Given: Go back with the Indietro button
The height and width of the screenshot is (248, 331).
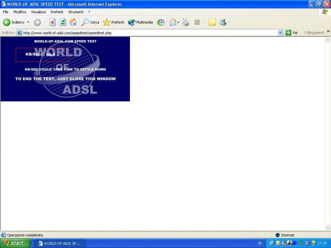Looking at the screenshot, I should (x=14, y=22).
